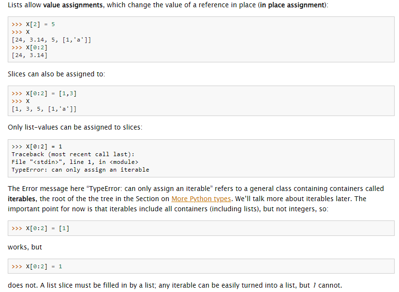This screenshot has height=292, width=399.
Task: Click the output [1, 3, 5, [1,'a']]
Action: pos(44,109)
